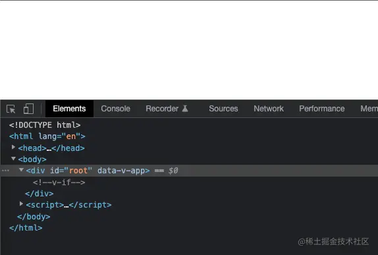This screenshot has width=378, height=255.
Task: Collapse the div id root node
Action: pyautogui.click(x=21, y=170)
